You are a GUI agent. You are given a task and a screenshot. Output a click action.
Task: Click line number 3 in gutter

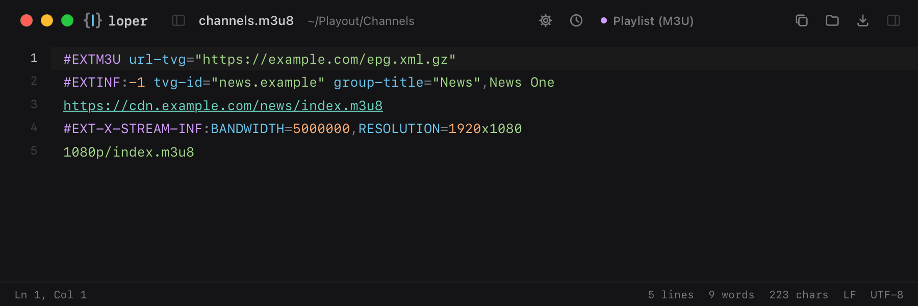tap(34, 105)
